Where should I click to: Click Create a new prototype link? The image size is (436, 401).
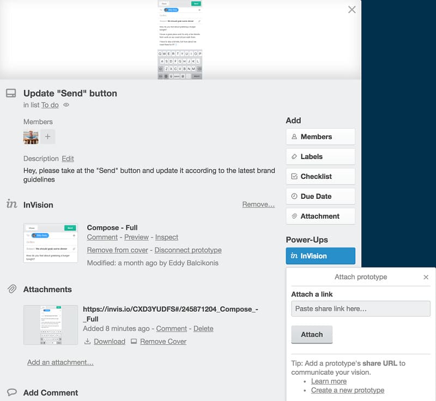coord(348,391)
